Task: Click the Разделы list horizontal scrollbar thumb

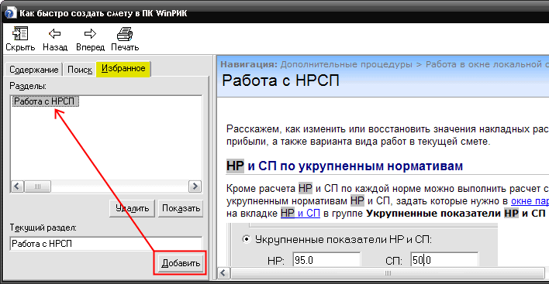Action: click(37, 186)
